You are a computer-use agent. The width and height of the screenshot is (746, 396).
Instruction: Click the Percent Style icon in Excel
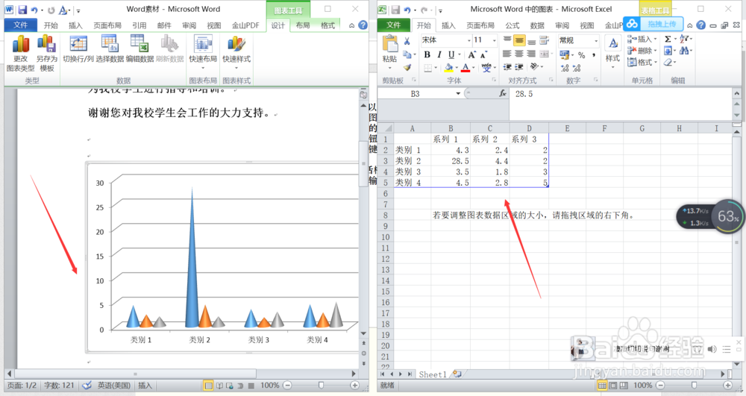(581, 55)
